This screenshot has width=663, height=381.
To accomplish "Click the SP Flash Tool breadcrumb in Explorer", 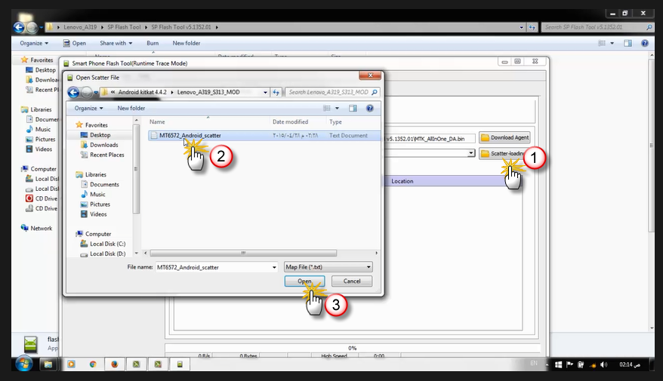I will 124,27.
